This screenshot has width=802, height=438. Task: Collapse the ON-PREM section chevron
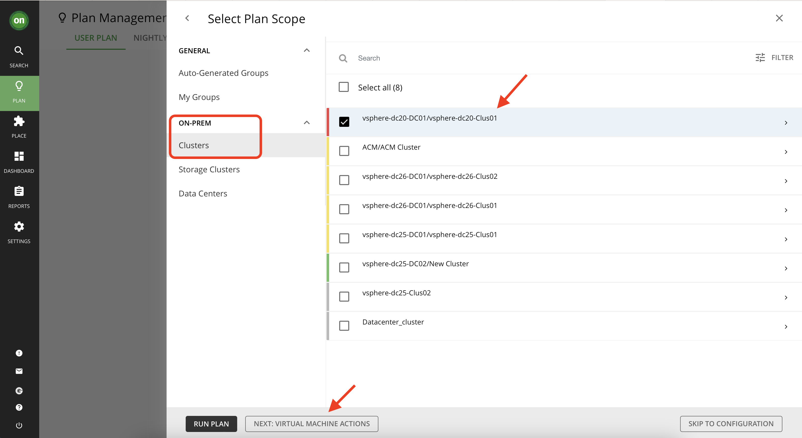[x=307, y=123]
